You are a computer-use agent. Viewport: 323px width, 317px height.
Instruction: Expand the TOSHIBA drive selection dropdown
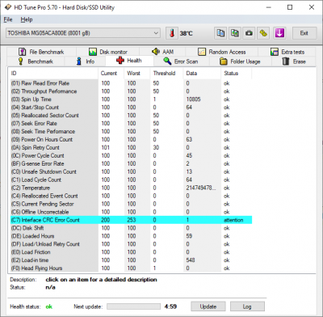pyautogui.click(x=83, y=33)
